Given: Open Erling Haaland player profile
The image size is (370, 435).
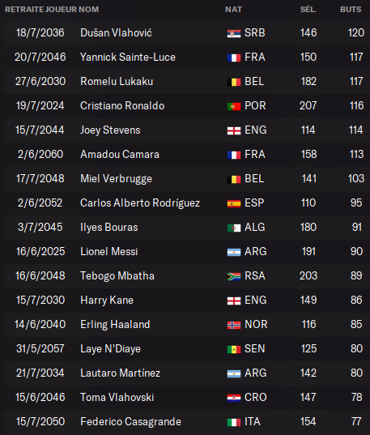Looking at the screenshot, I should pyautogui.click(x=115, y=324).
